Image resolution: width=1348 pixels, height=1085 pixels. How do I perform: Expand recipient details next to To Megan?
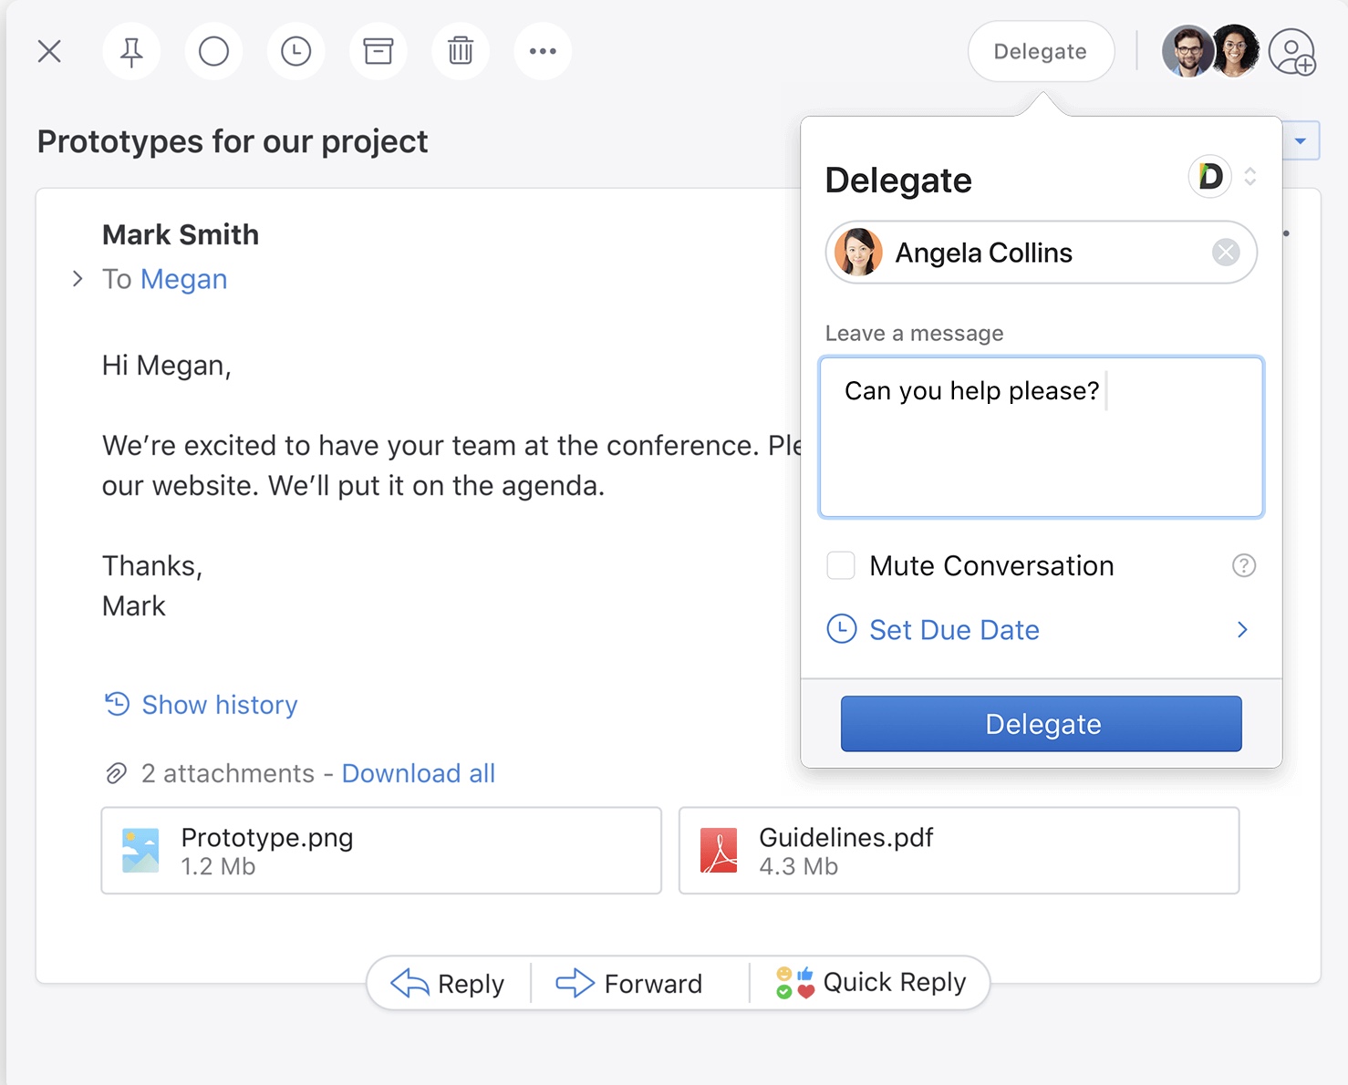click(x=78, y=279)
